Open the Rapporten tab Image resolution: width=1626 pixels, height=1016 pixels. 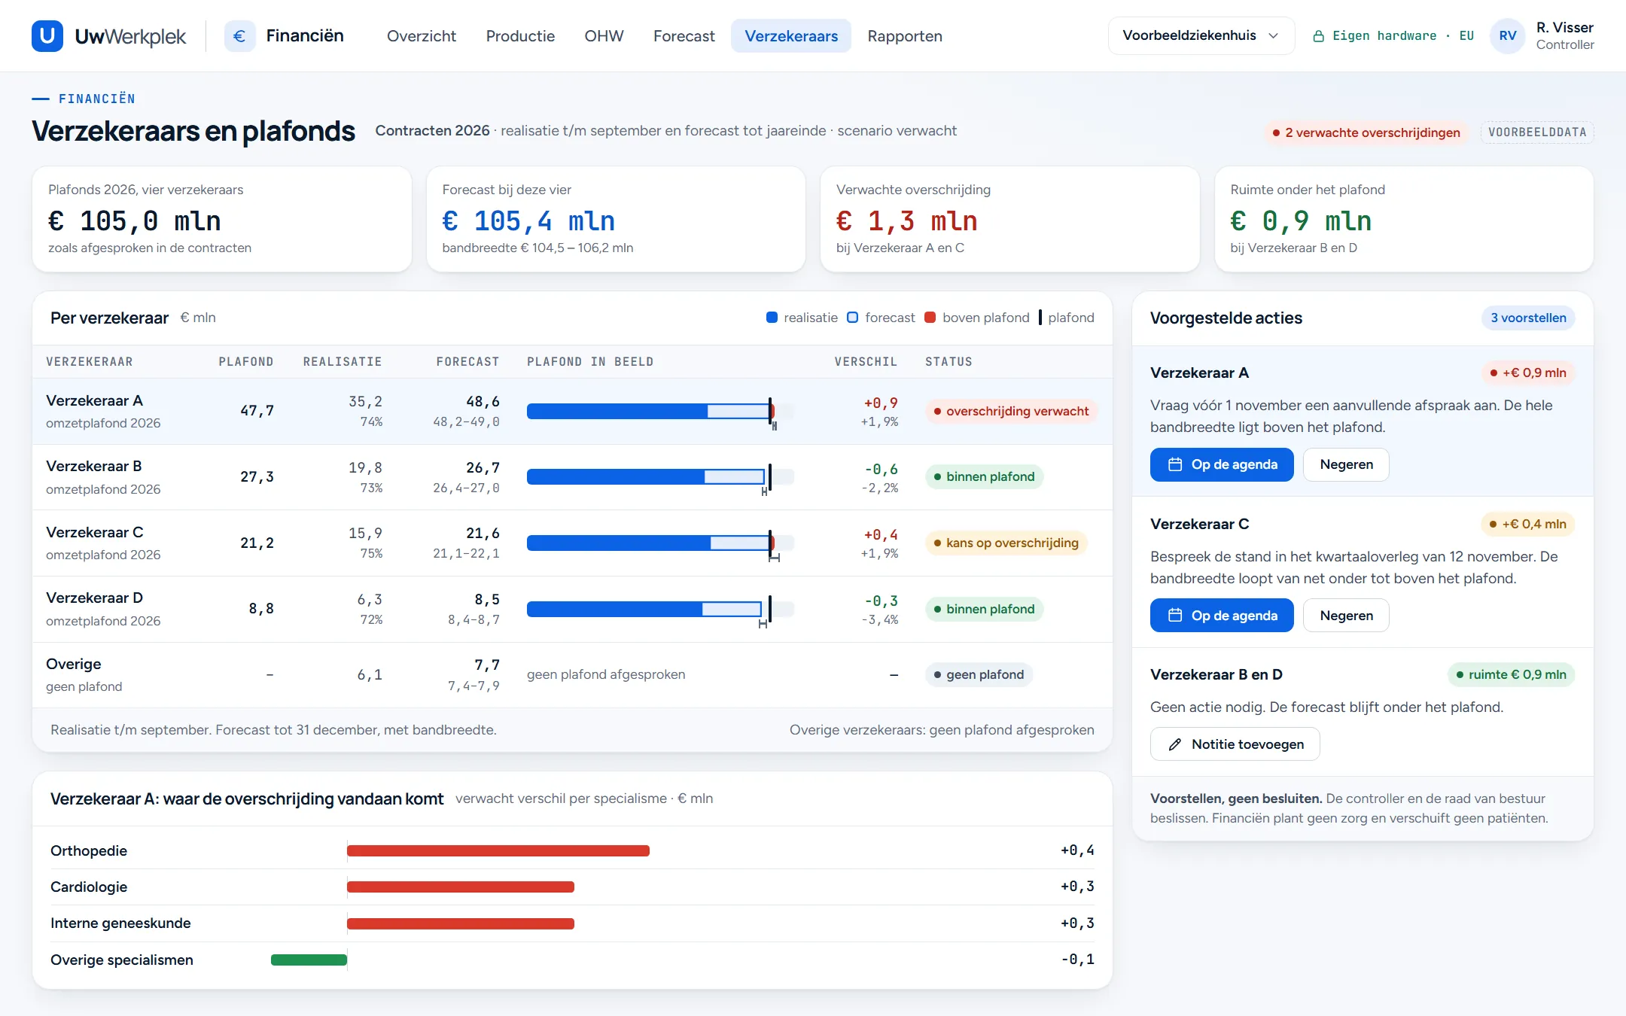click(904, 35)
